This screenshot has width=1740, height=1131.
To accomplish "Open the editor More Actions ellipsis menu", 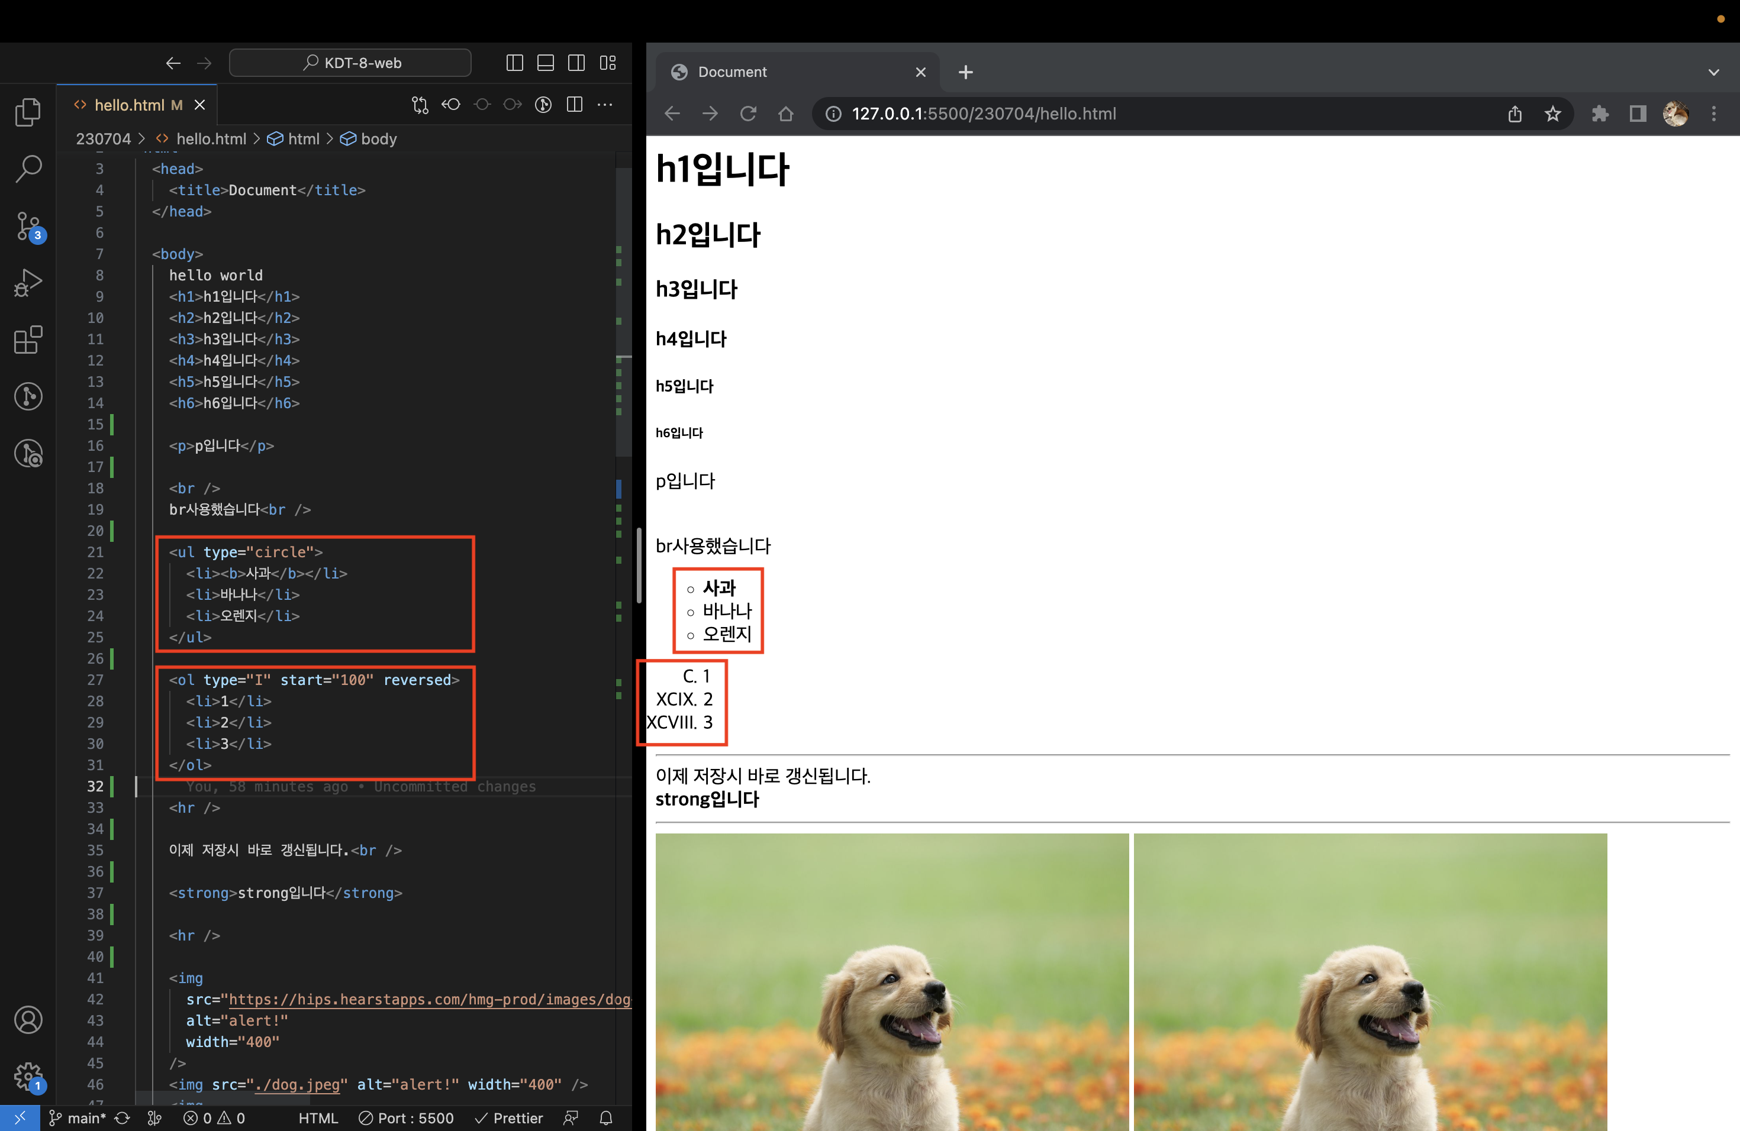I will (x=605, y=105).
